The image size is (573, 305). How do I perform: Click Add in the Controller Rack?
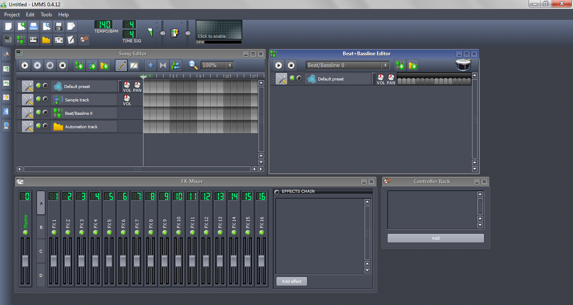[x=435, y=238]
